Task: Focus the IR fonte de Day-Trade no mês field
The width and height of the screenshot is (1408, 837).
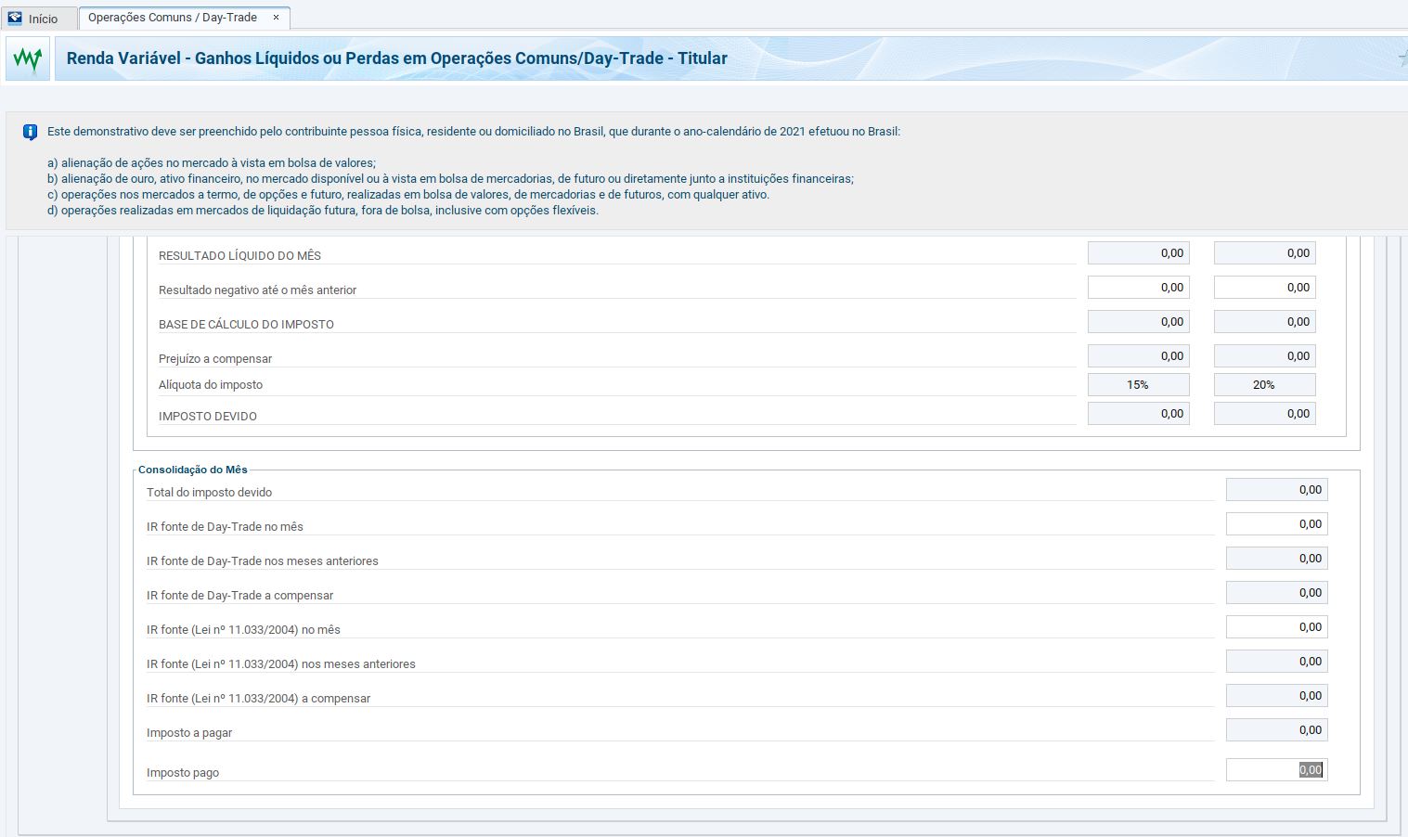Action: (1276, 524)
